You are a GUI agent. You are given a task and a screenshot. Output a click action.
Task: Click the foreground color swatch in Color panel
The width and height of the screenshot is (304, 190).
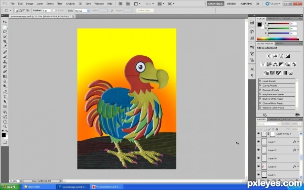[259, 24]
